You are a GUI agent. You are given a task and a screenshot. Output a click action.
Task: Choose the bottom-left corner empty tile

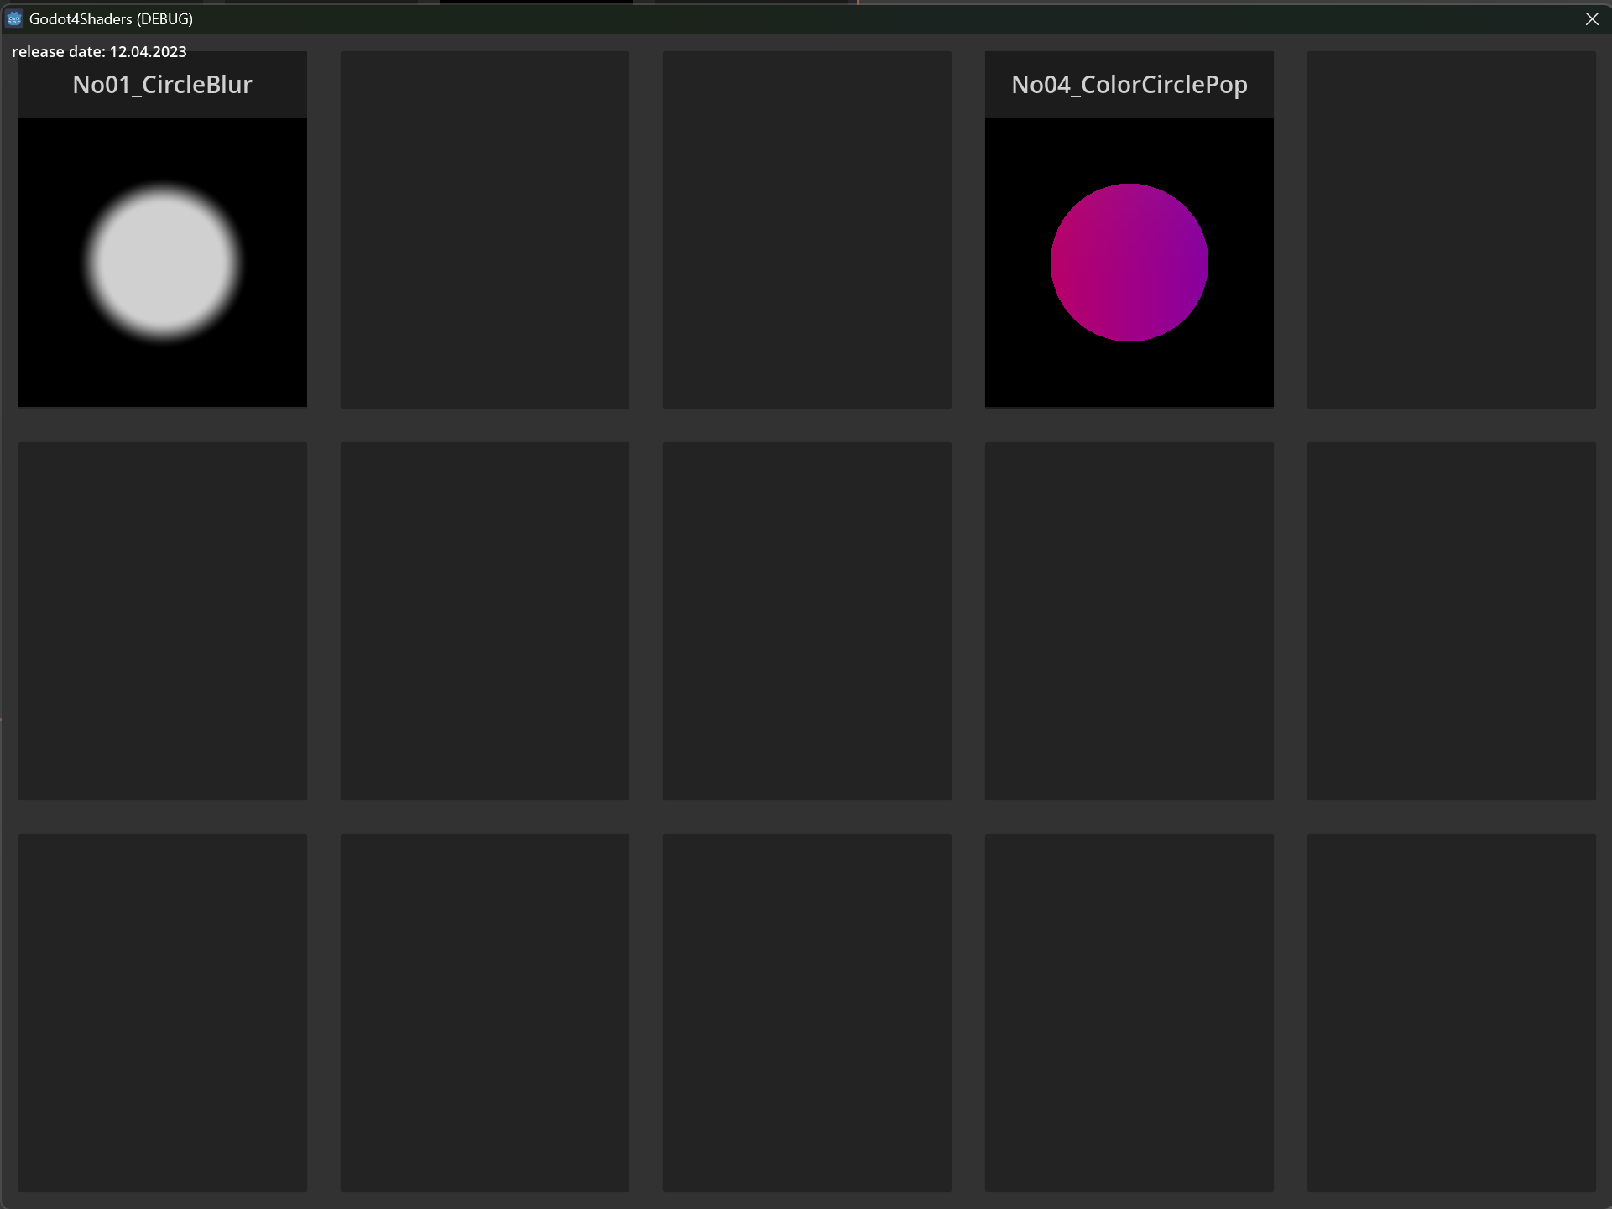163,1012
